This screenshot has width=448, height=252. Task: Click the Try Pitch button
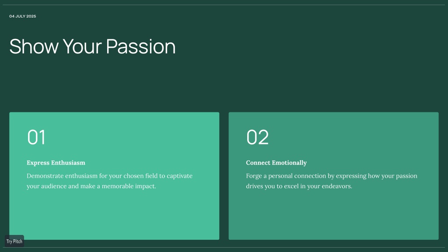tap(14, 241)
